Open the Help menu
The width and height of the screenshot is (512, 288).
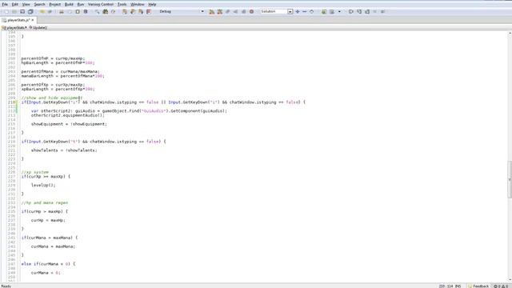pos(152,4)
